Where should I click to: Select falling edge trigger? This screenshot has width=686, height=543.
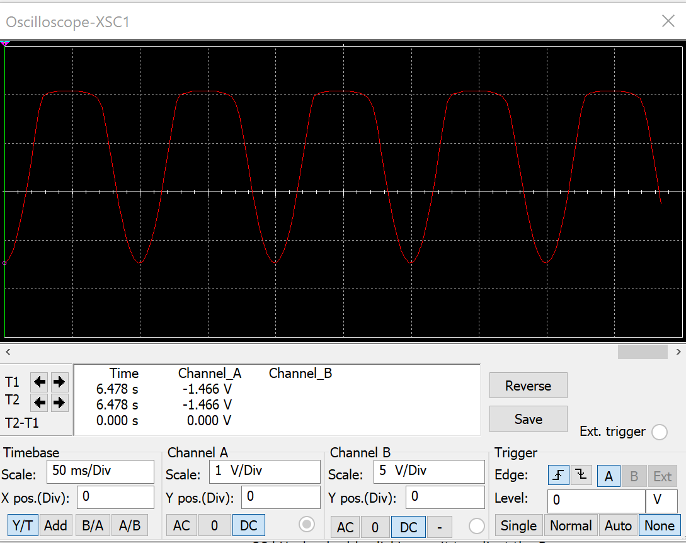[581, 476]
